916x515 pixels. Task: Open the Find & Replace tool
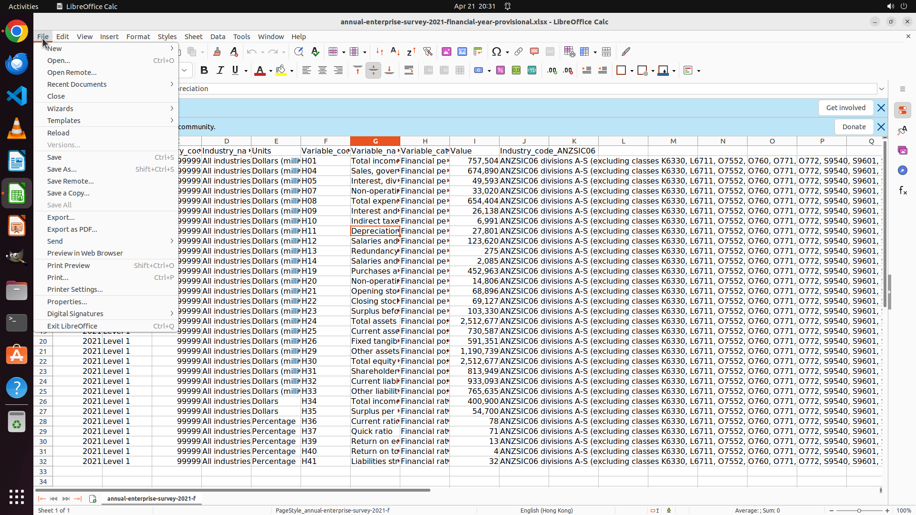pyautogui.click(x=299, y=51)
